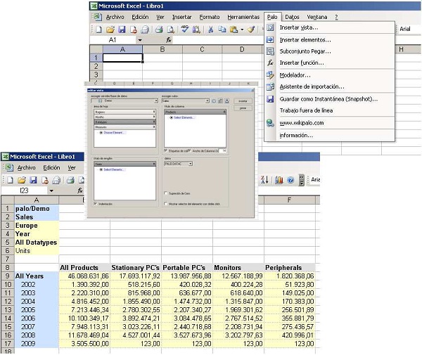Image resolution: width=422 pixels, height=355 pixels.
Task: Open the Herramientas menu
Action: tap(243, 17)
